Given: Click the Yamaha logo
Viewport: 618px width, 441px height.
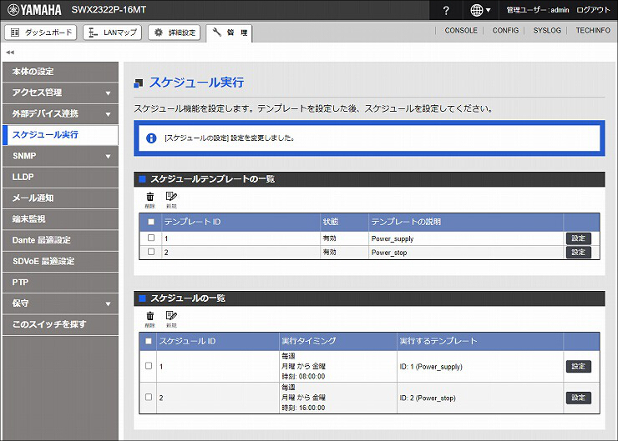Looking at the screenshot, I should point(34,10).
